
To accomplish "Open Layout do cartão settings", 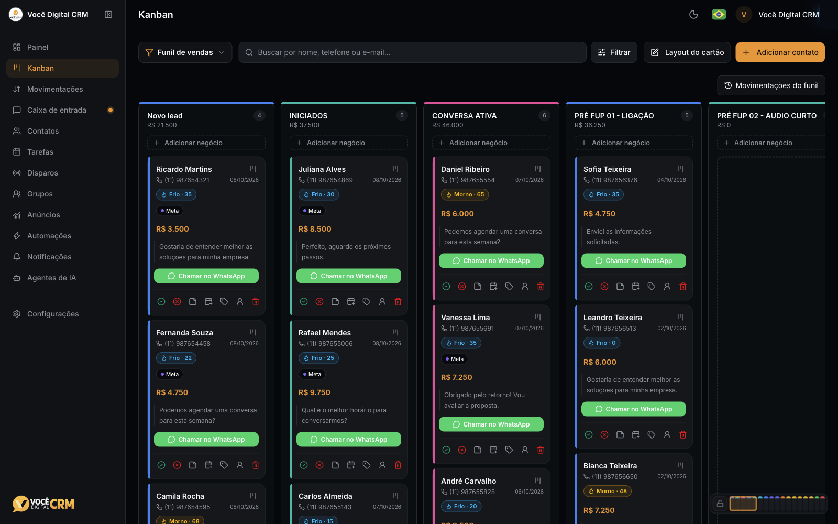I will pos(687,52).
